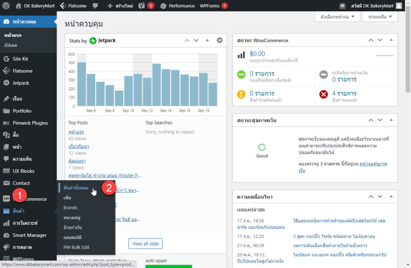Click the Smart Manager sidebar item

click(x=29, y=235)
